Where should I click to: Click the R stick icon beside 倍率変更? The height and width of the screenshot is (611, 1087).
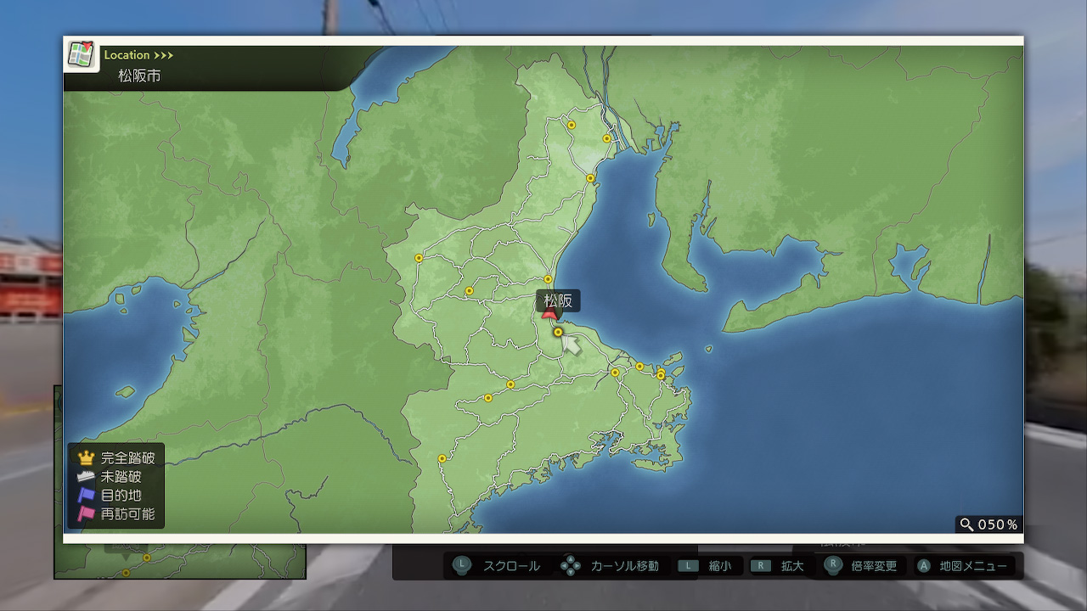[x=834, y=566]
